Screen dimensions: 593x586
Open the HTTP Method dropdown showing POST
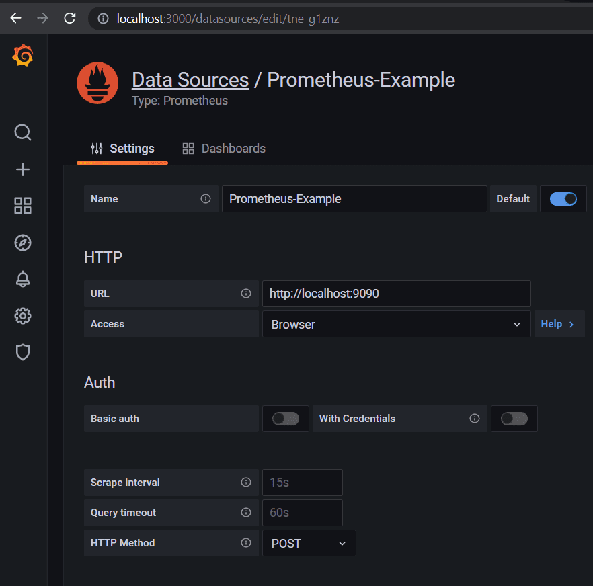(x=309, y=543)
